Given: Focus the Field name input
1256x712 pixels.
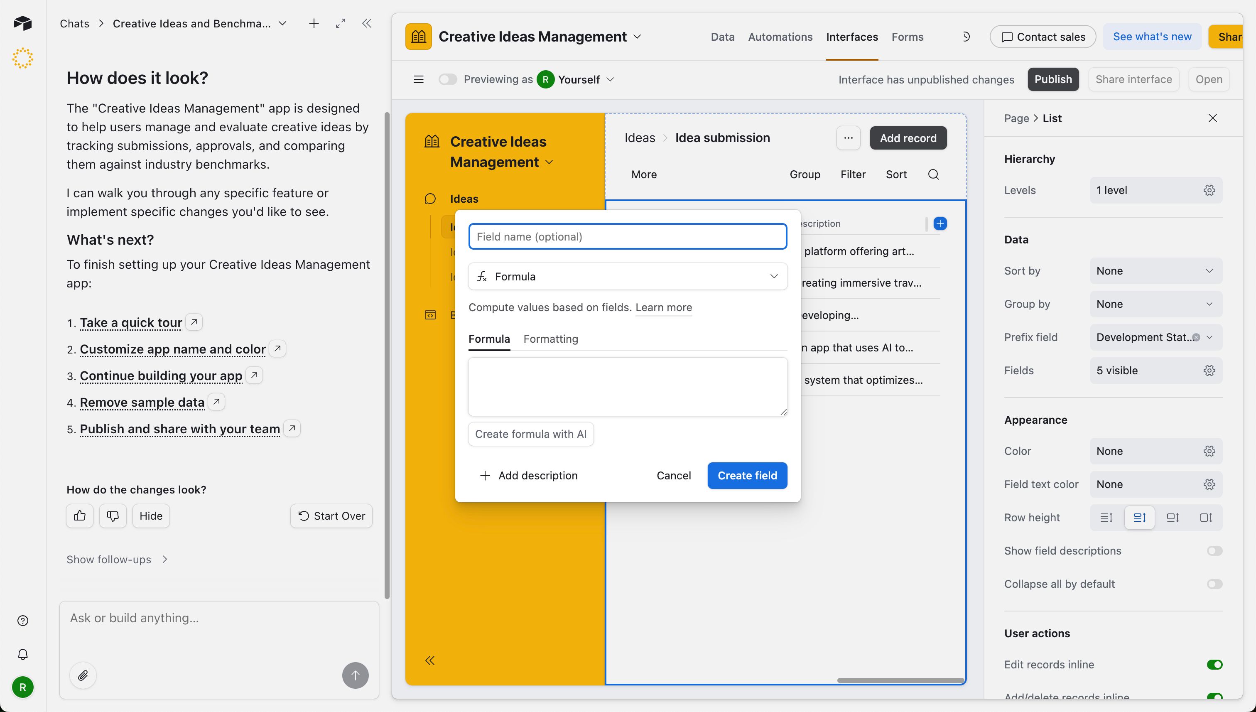Looking at the screenshot, I should tap(628, 237).
